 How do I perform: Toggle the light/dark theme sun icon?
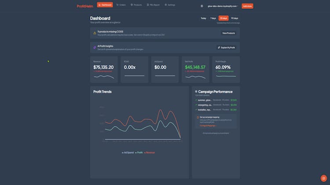pyautogui.click(x=202, y=6)
